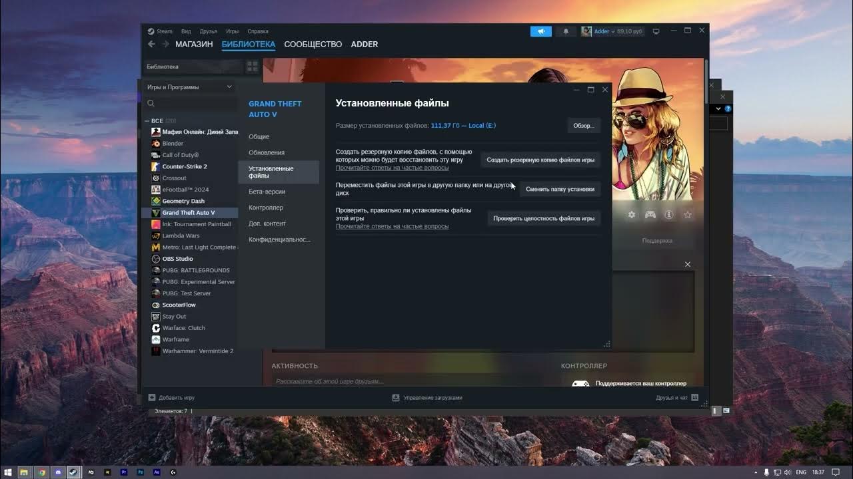Select Geometry Dash in library list

click(x=179, y=201)
